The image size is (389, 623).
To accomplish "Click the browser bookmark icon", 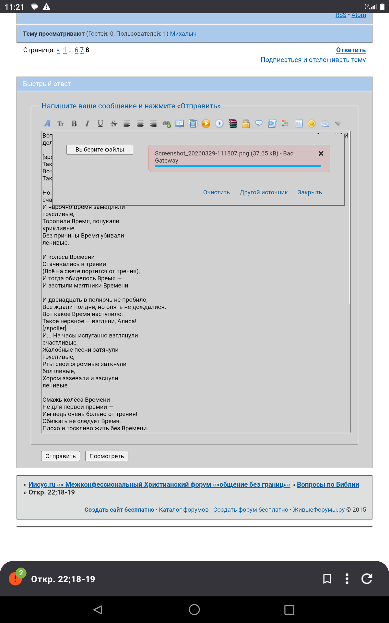I will (x=327, y=579).
